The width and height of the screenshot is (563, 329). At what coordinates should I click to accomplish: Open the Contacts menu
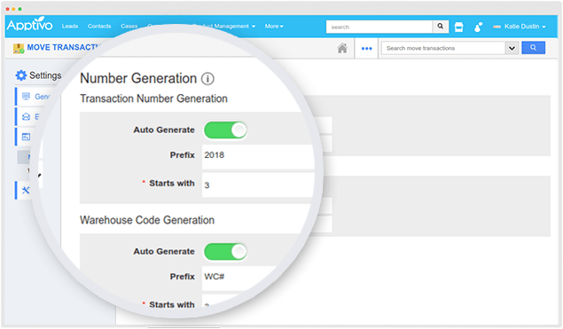pyautogui.click(x=99, y=27)
